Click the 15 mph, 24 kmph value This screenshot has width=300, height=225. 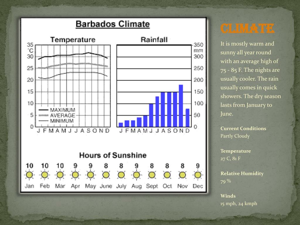(x=238, y=204)
